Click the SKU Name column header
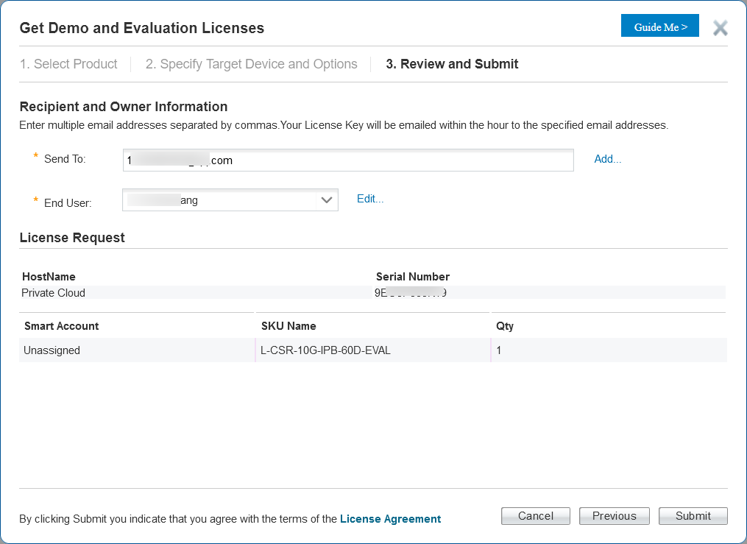Image resolution: width=747 pixels, height=544 pixels. point(288,326)
